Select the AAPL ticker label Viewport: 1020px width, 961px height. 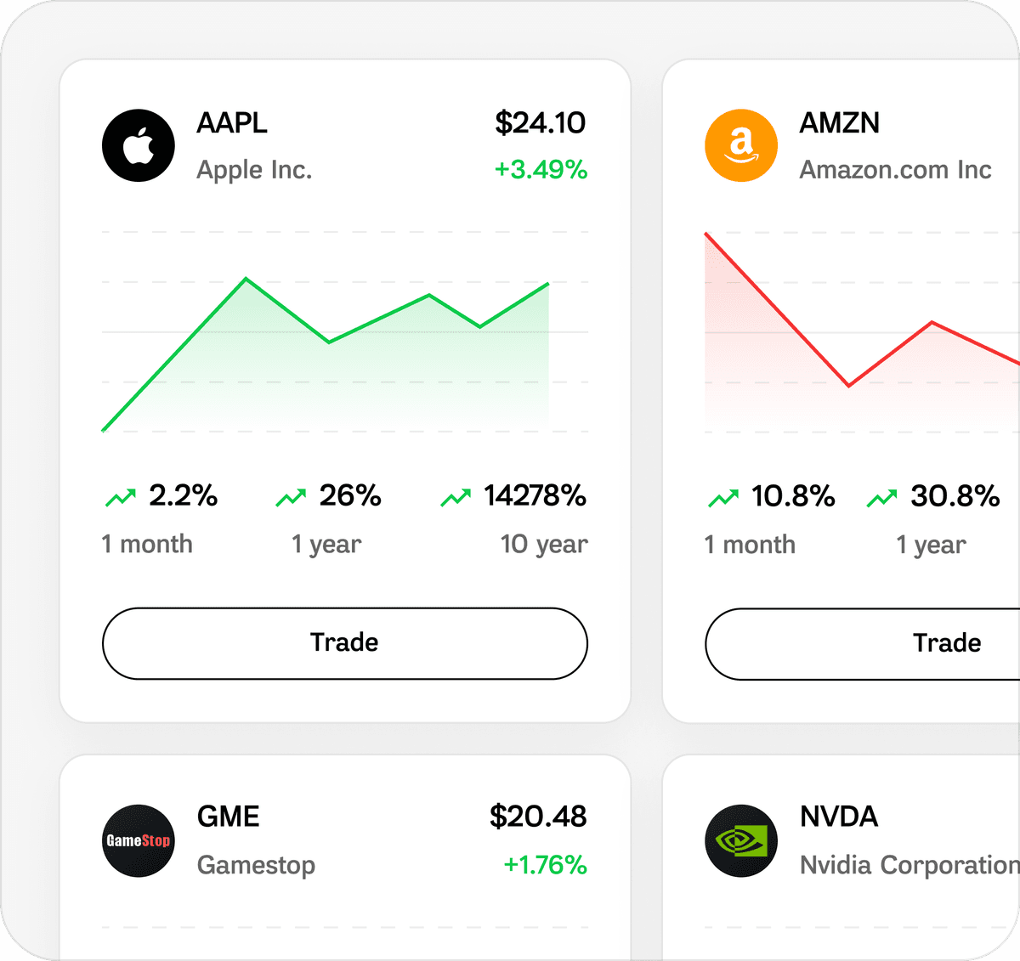tap(232, 123)
